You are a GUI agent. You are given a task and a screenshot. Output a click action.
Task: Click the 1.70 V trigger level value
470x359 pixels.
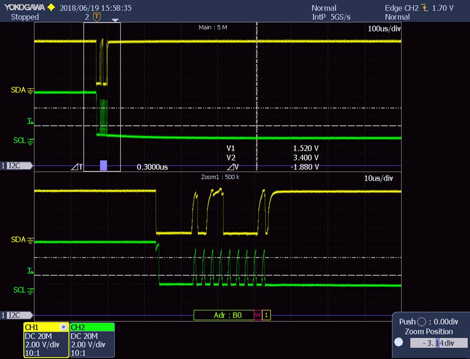tap(442, 8)
